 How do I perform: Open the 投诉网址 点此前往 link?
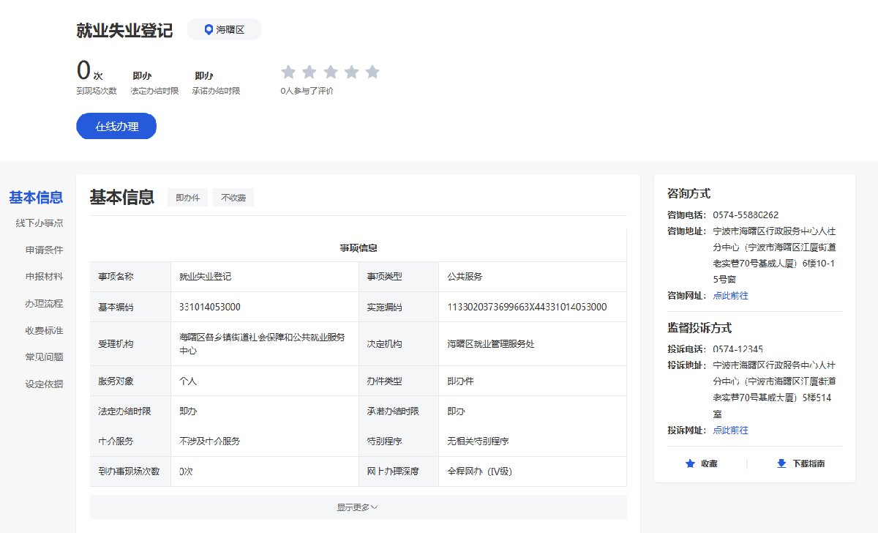click(730, 430)
